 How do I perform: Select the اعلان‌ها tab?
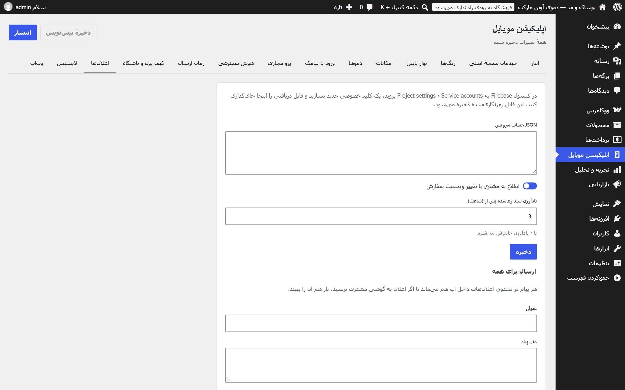click(x=100, y=63)
